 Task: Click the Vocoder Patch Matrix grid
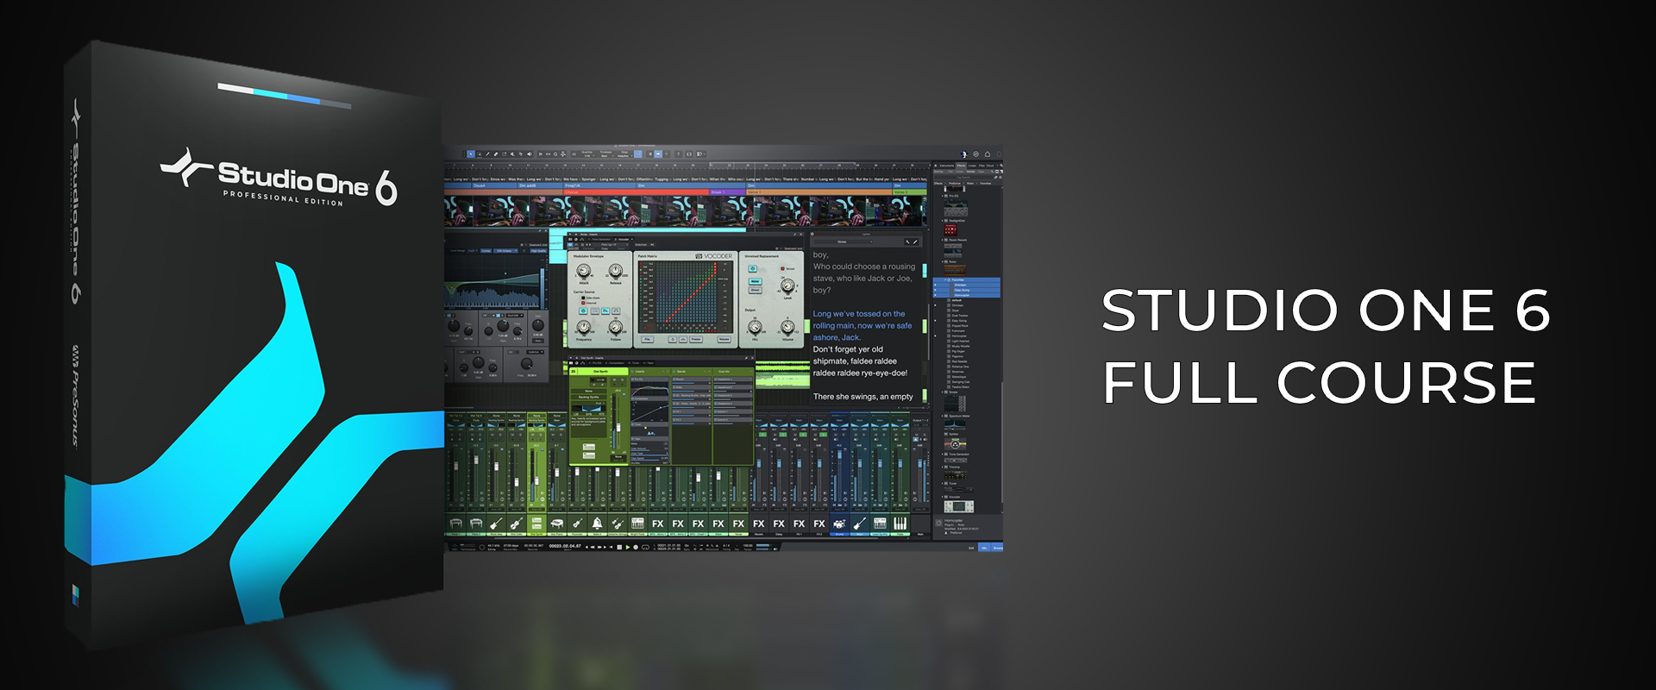[x=686, y=297]
